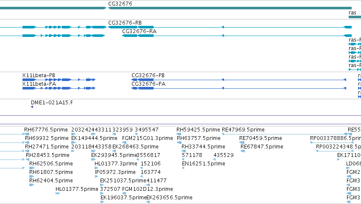This screenshot has height=204, width=361.
Task: Select EST RH62404.5prime
Action: tap(51, 181)
